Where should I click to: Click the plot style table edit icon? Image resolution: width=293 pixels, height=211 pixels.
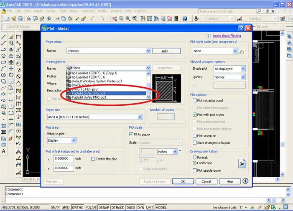tap(242, 51)
